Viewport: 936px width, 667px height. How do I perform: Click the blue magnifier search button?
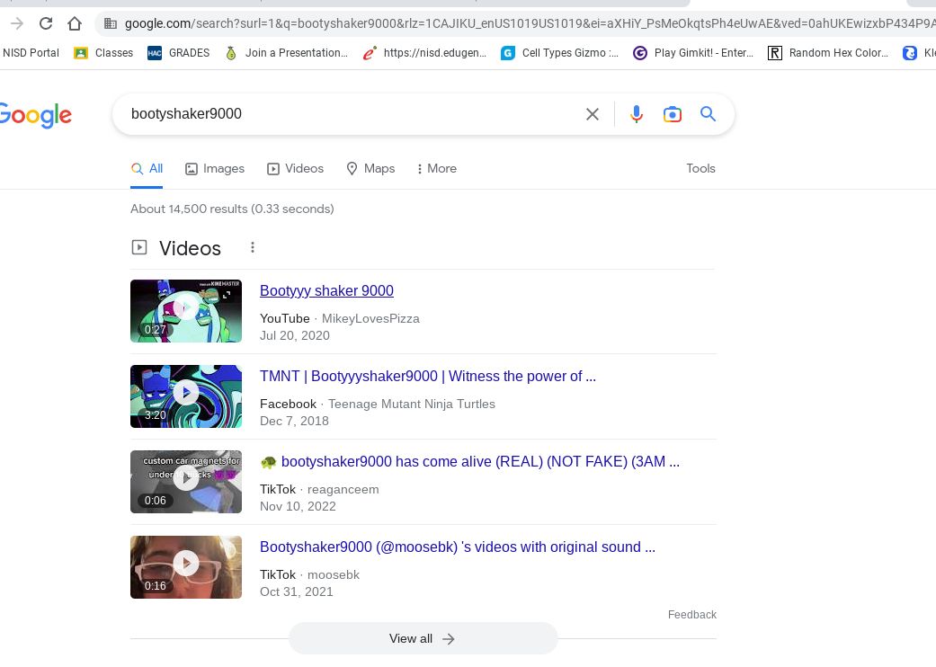pyautogui.click(x=709, y=114)
